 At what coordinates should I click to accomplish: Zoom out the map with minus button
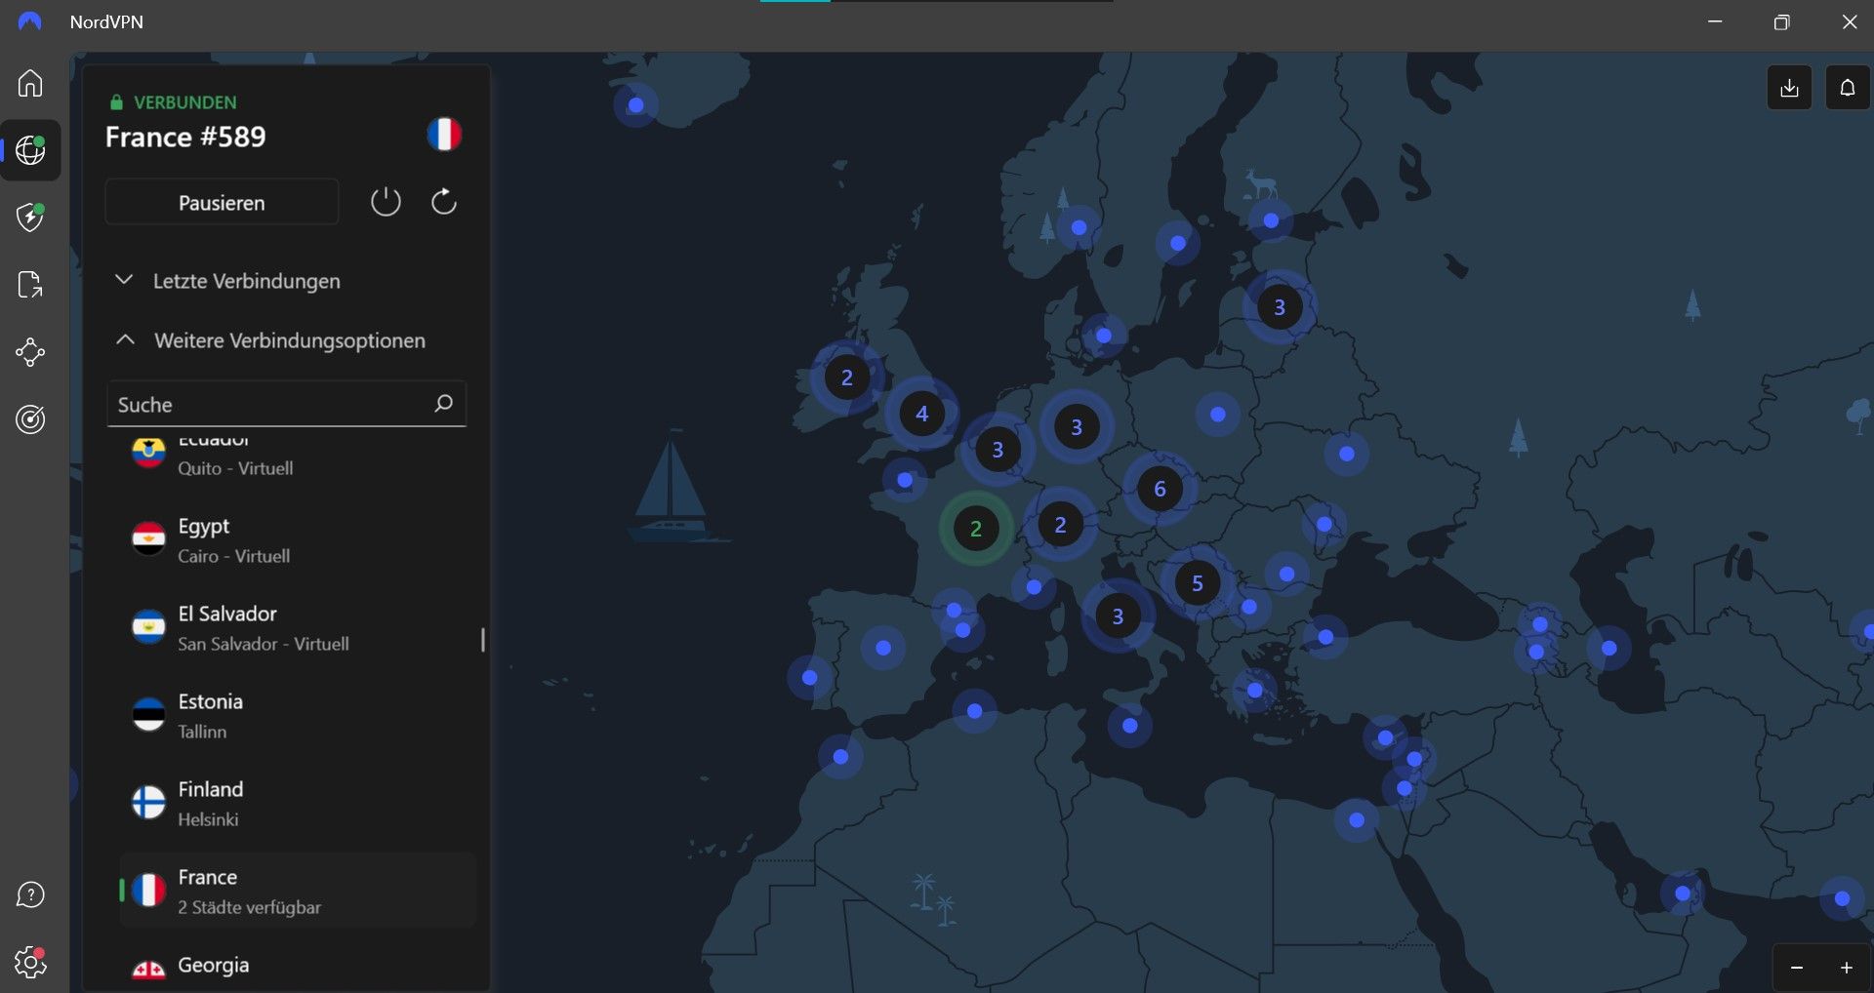click(x=1797, y=968)
